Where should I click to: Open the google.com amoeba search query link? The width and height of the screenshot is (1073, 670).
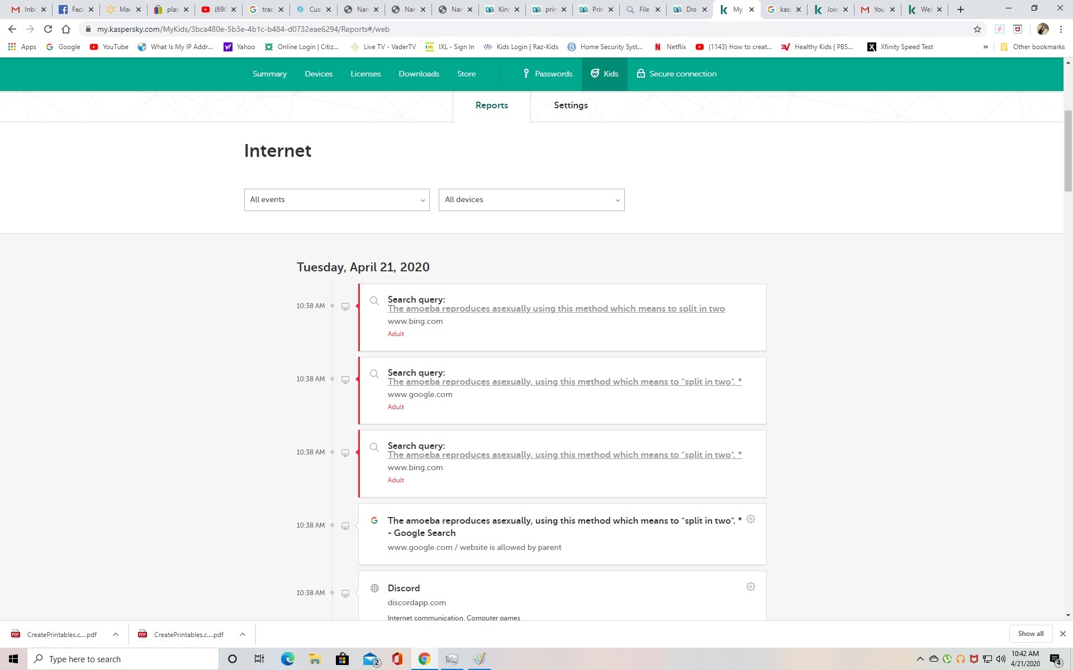pos(564,382)
